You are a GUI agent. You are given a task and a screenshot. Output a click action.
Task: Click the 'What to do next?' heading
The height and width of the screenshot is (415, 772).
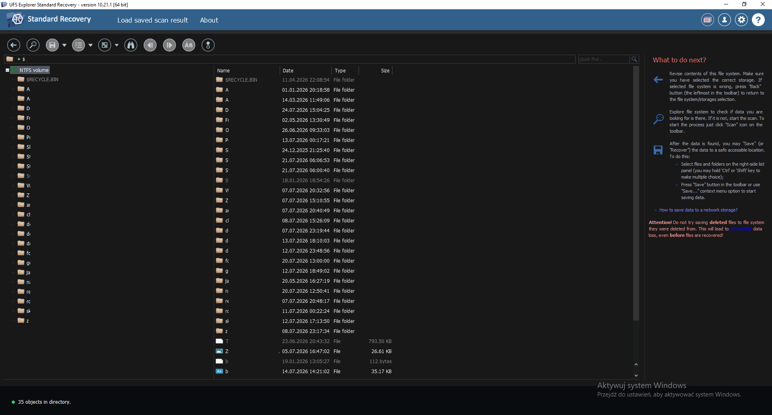click(679, 60)
